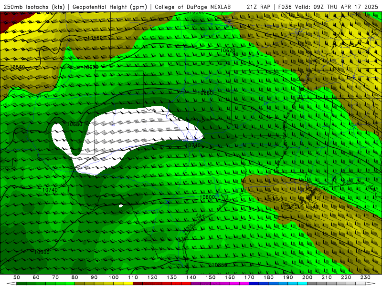Screen dimensions: 382x286
Task: Click the 50 value on the color bar
Action: click(17, 277)
